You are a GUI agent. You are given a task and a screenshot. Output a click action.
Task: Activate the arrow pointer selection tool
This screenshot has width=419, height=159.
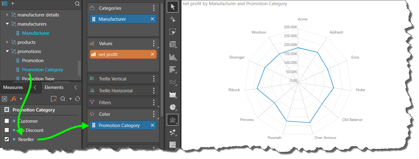click(x=173, y=7)
